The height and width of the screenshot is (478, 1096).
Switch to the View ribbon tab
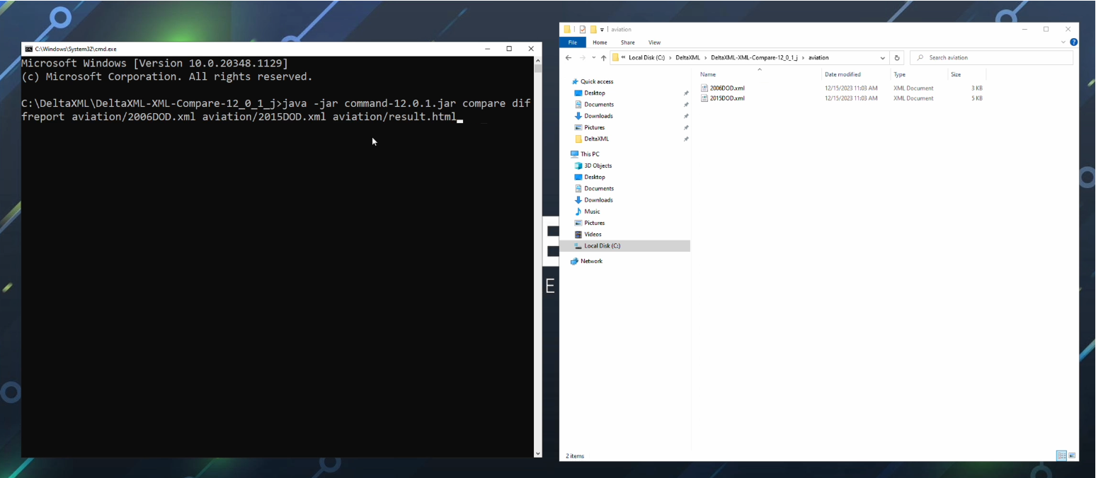coord(654,42)
